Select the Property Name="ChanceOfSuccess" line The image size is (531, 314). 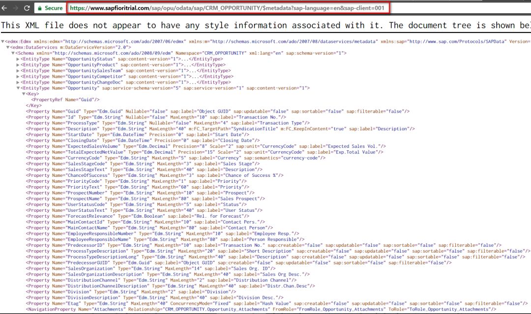pyautogui.click(x=155, y=175)
